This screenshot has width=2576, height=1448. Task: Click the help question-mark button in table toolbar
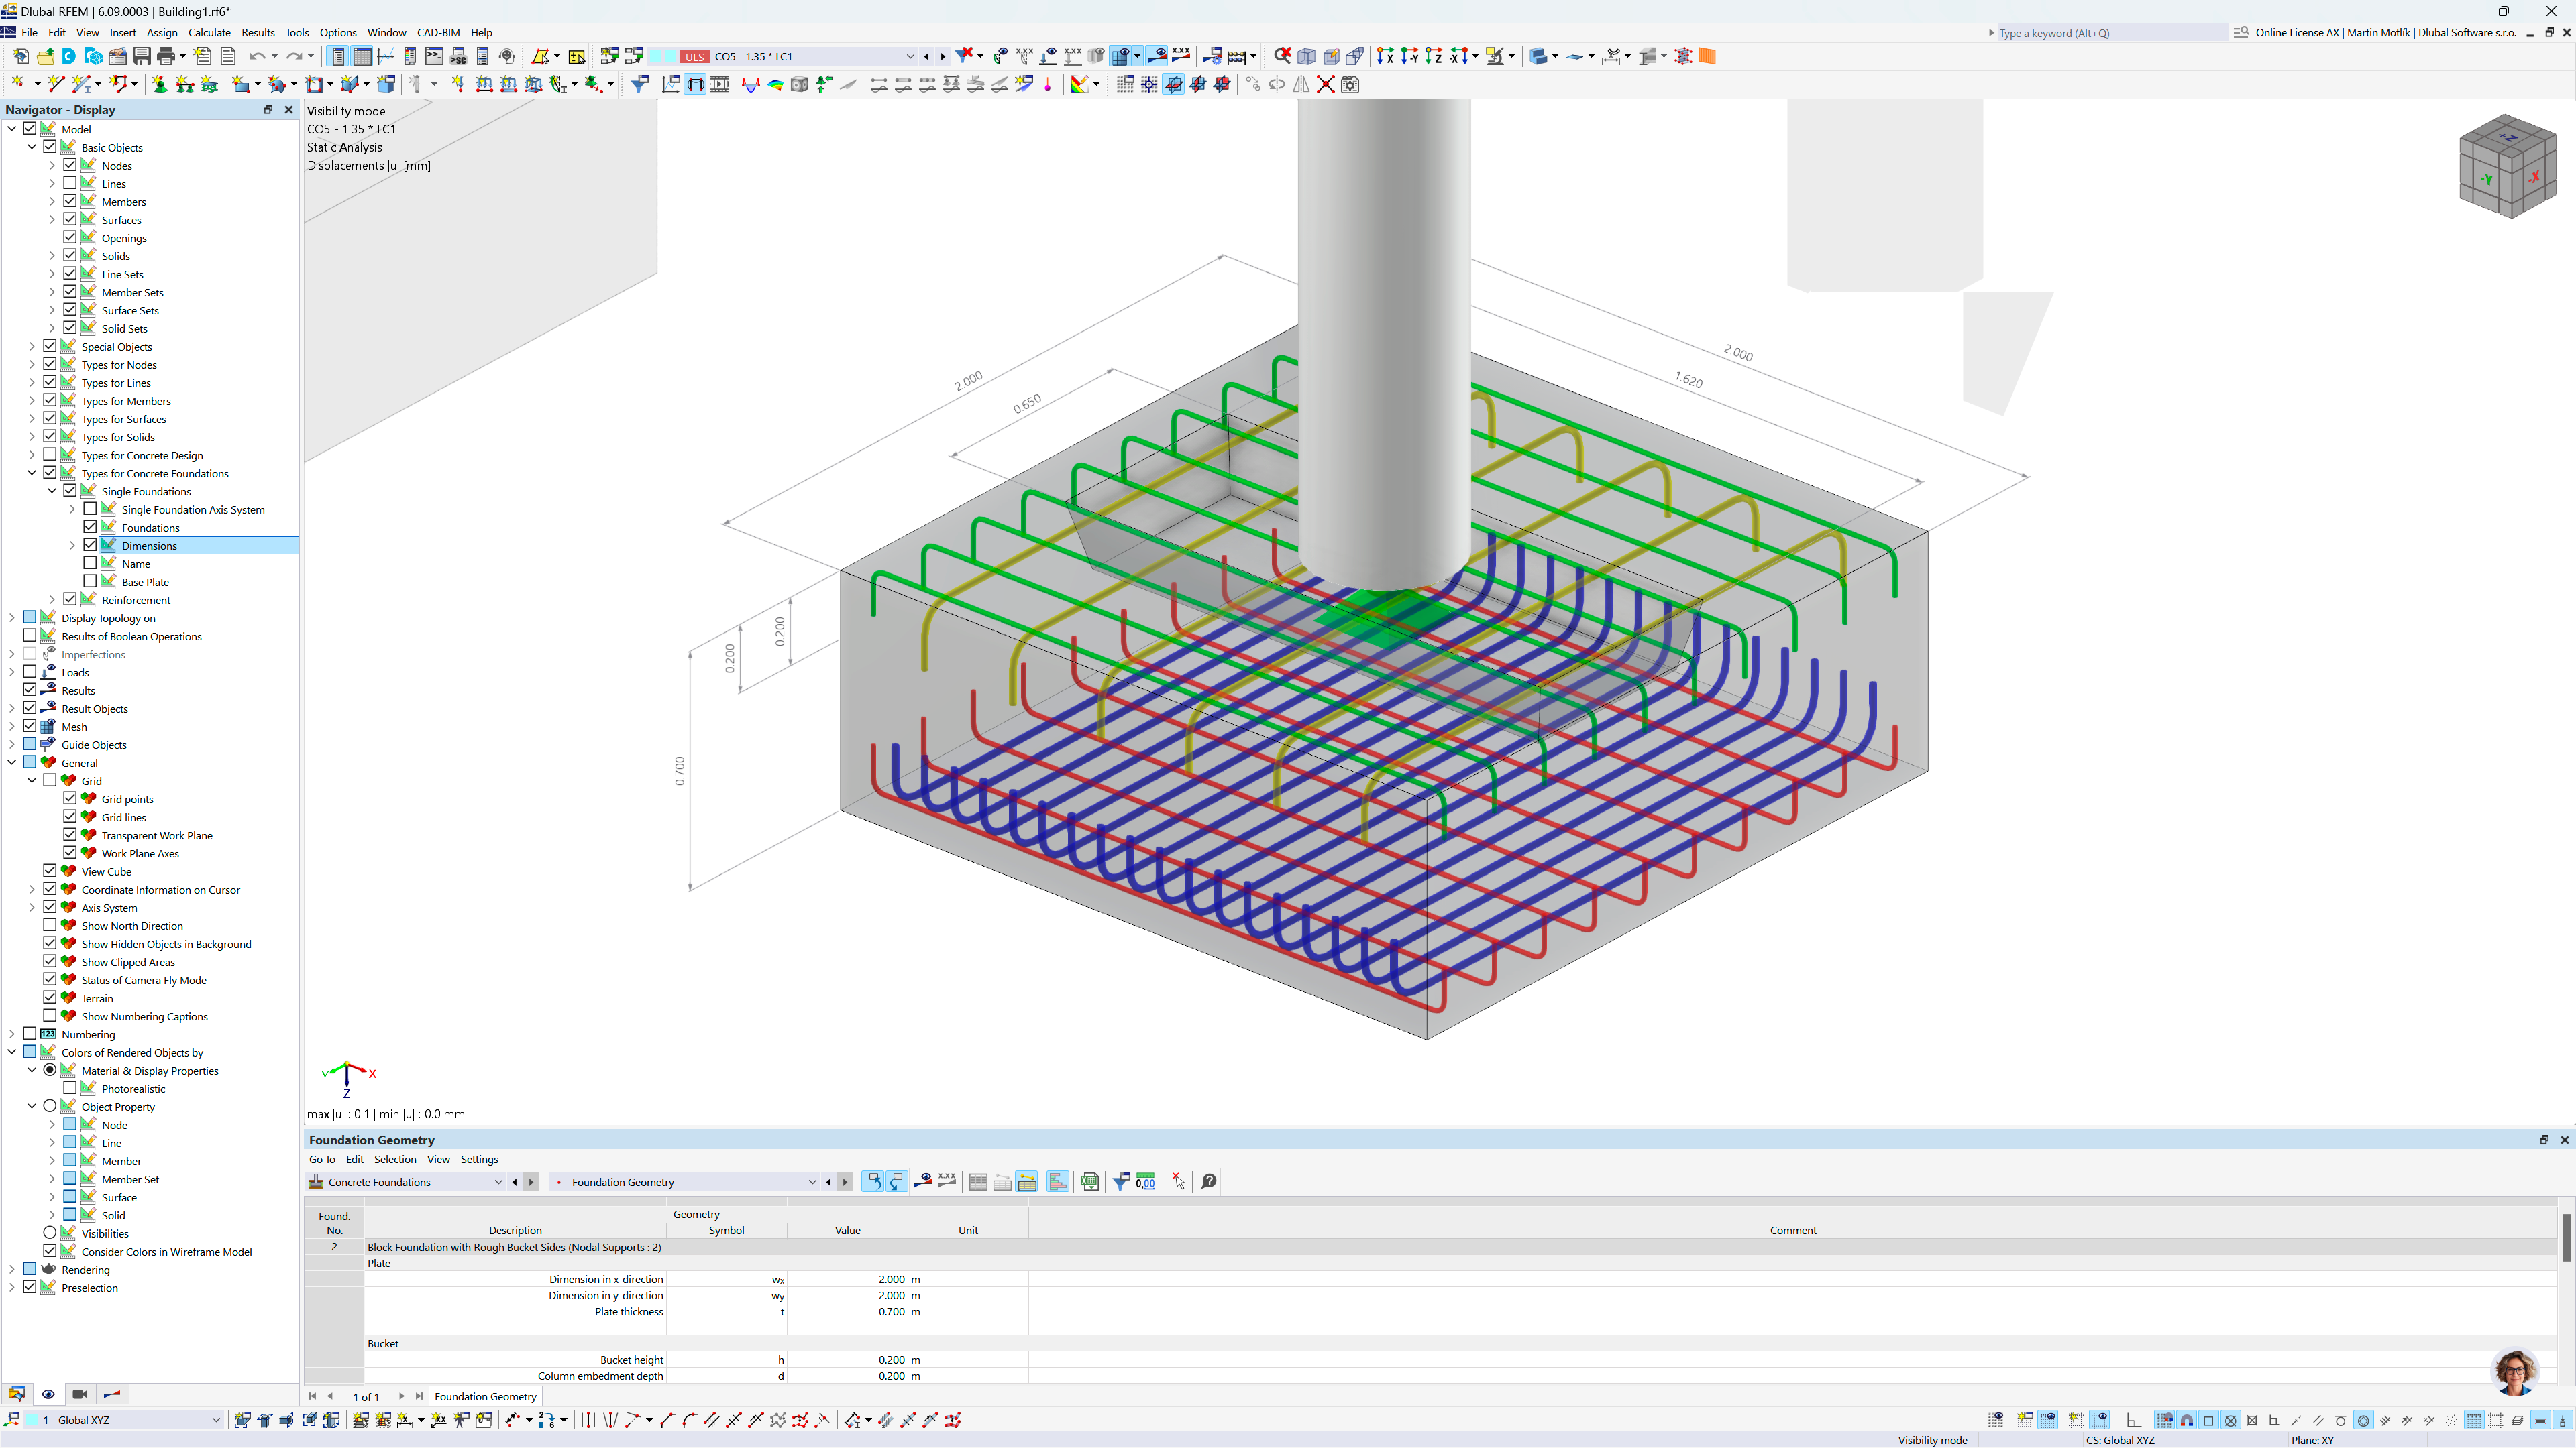coord(1208,1181)
